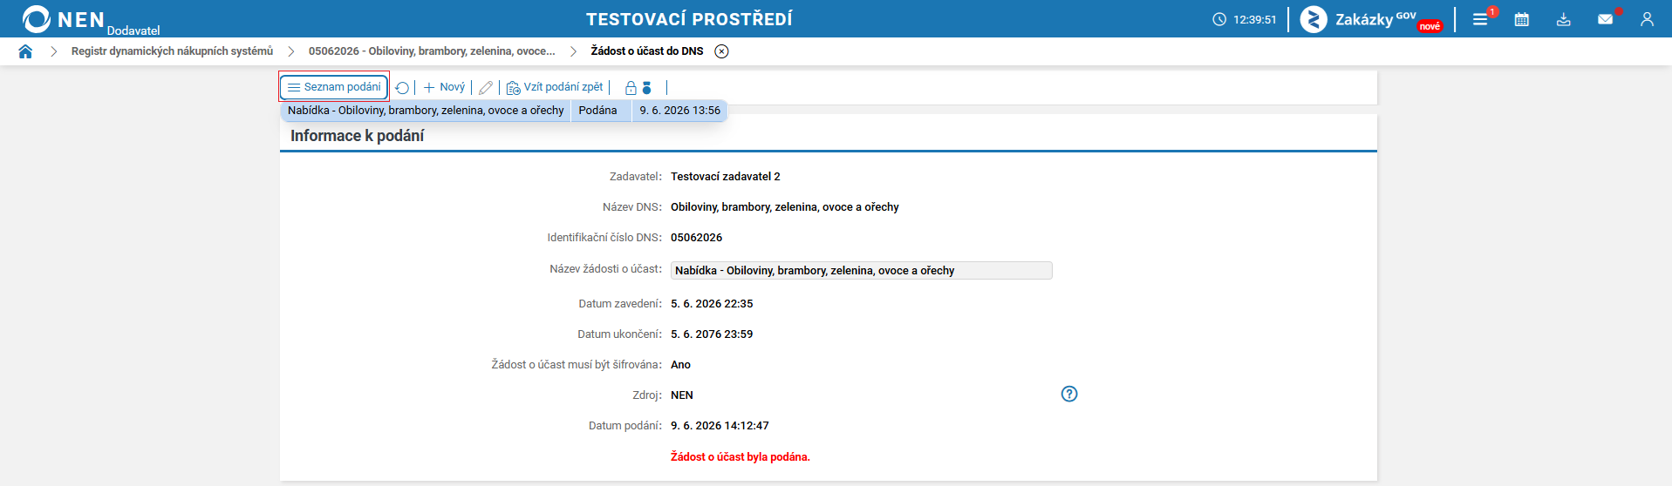Screen dimensions: 1672x486
Task: Click the Informace k podání heading
Action: 358,136
